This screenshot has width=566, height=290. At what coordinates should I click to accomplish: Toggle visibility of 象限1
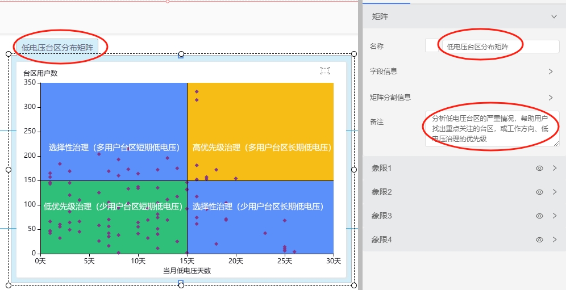tap(539, 169)
